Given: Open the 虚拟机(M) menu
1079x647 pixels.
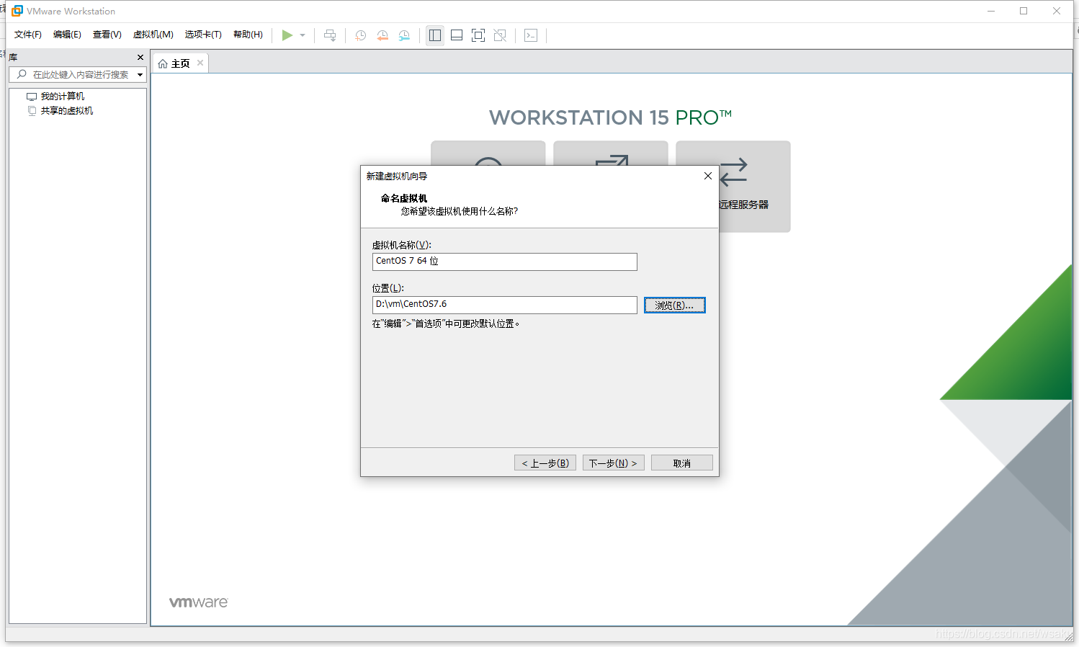Looking at the screenshot, I should pos(153,35).
